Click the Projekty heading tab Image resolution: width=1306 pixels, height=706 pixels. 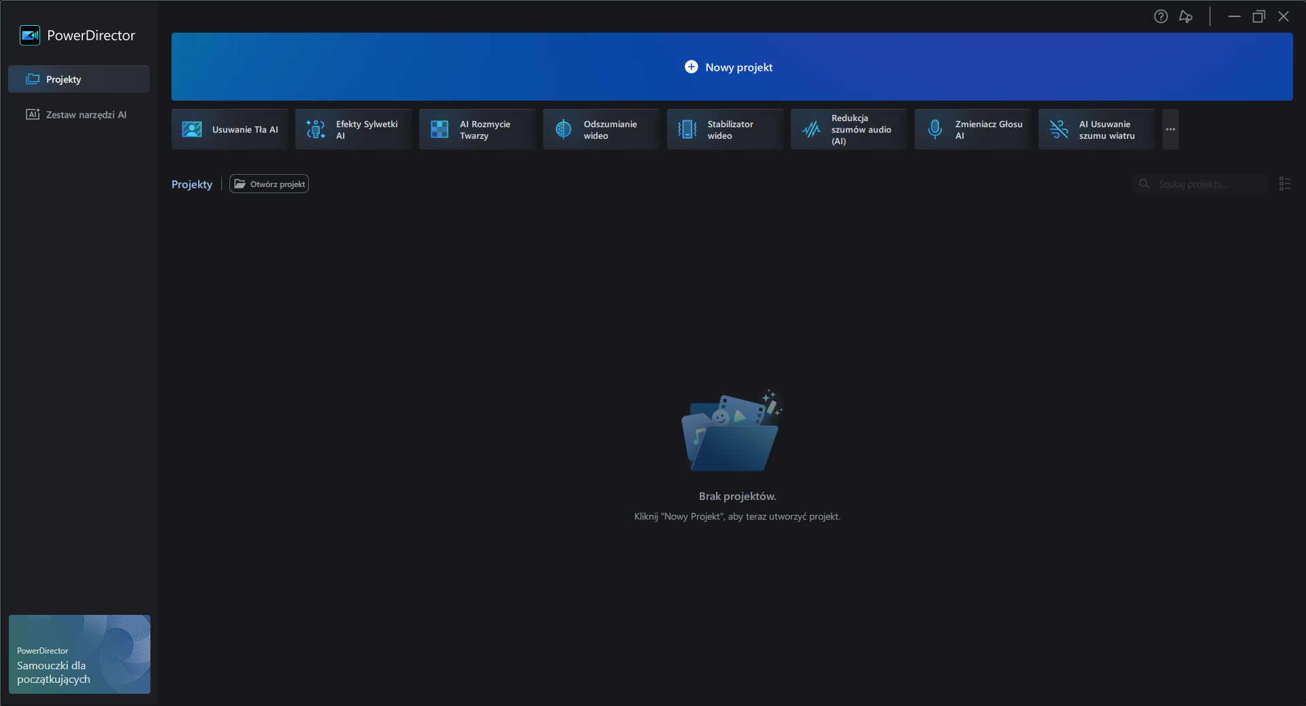(x=192, y=184)
